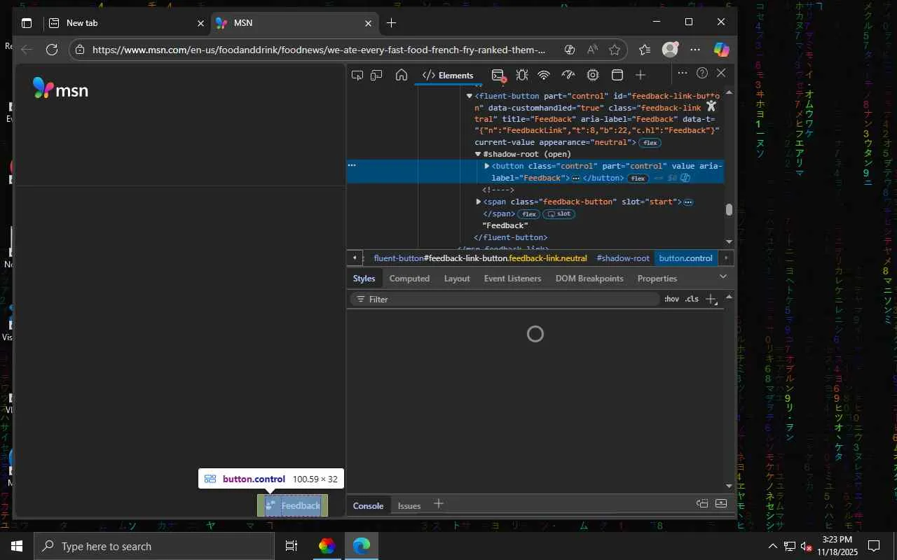Open the Memory chip icon tool
897x560 pixels.
coord(593,75)
